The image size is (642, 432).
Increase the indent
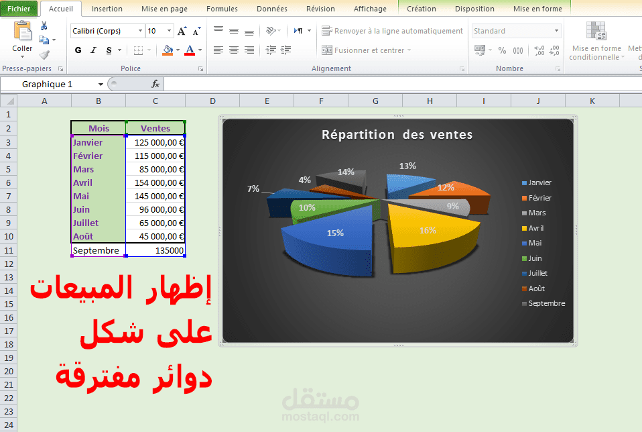tap(285, 50)
